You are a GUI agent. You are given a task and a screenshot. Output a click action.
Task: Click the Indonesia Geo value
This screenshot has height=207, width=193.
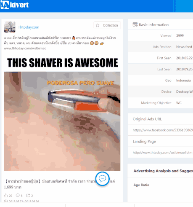point(183,81)
